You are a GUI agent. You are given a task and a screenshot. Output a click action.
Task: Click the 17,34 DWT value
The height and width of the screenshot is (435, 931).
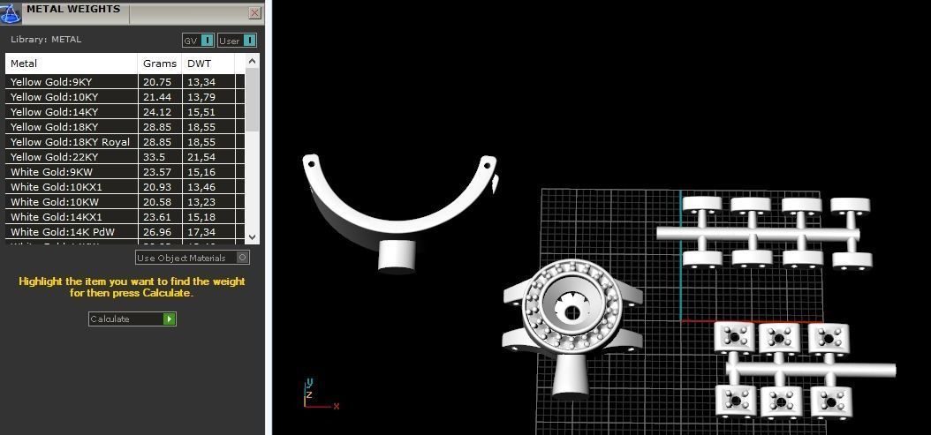[201, 232]
